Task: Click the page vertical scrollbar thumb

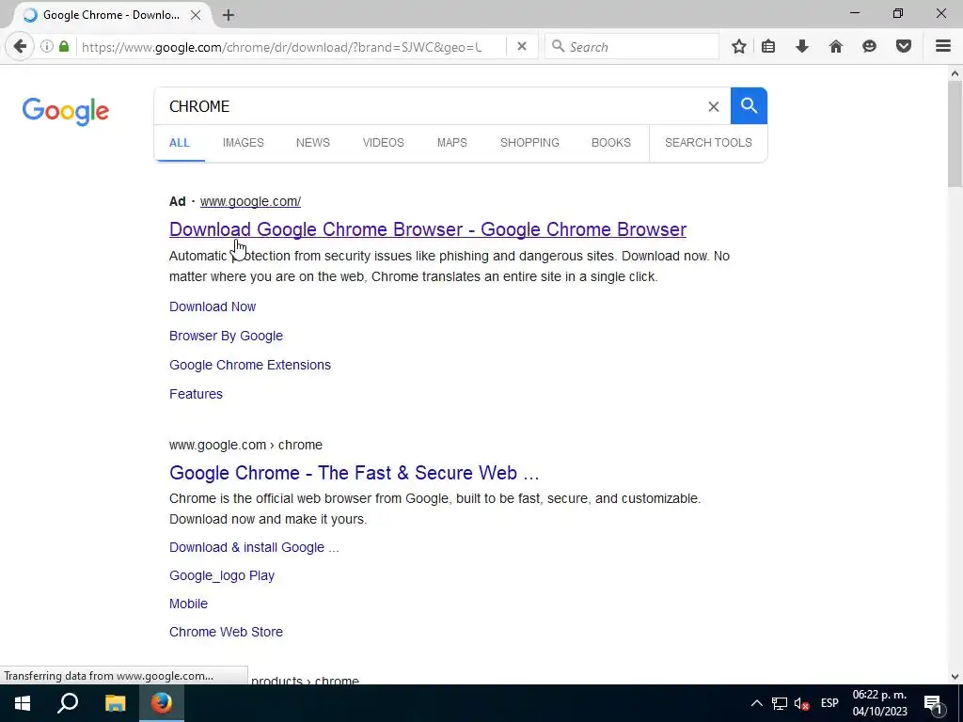Action: tap(955, 134)
